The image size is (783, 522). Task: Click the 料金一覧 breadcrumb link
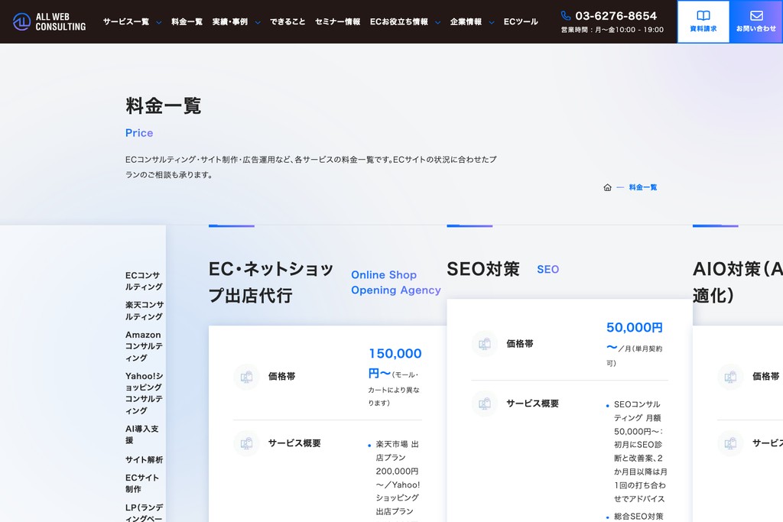pyautogui.click(x=643, y=187)
